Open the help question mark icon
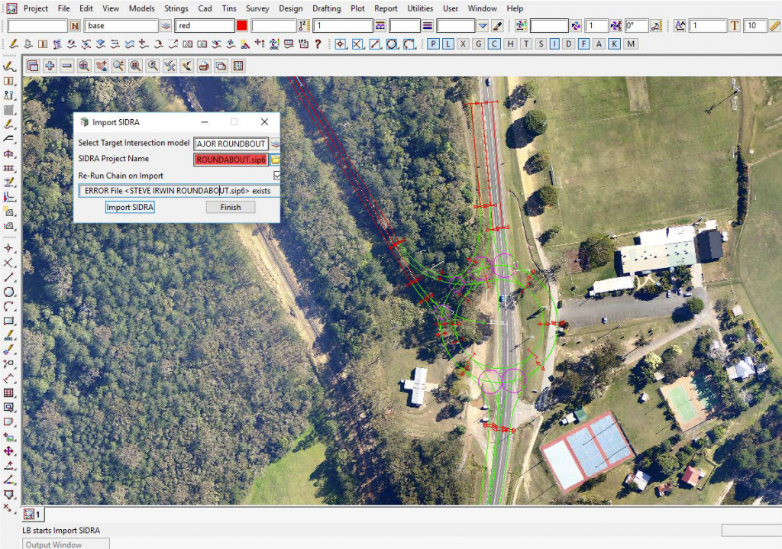The image size is (782, 549). pos(318,44)
